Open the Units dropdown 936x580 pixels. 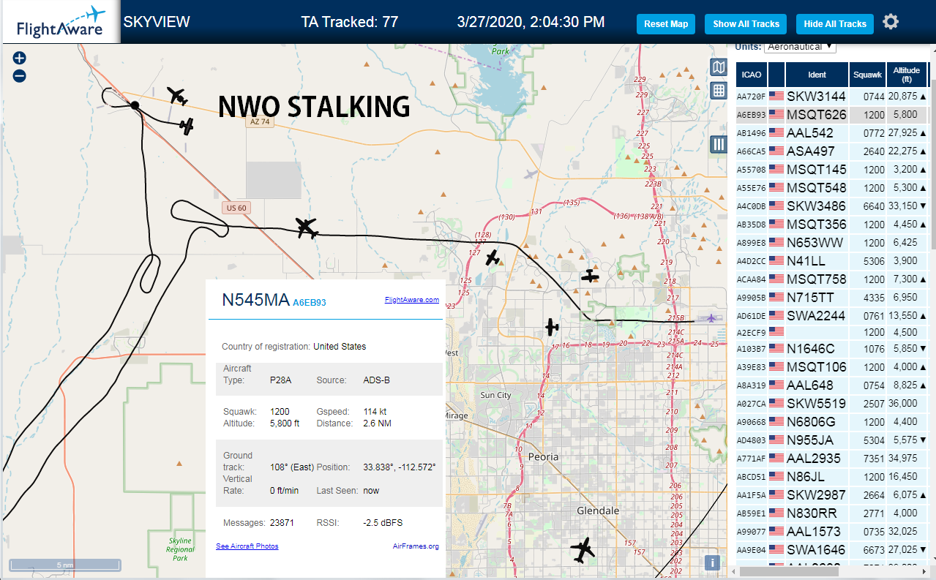[x=800, y=46]
